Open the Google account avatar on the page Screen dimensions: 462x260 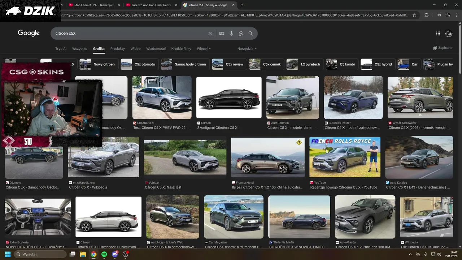(x=449, y=34)
